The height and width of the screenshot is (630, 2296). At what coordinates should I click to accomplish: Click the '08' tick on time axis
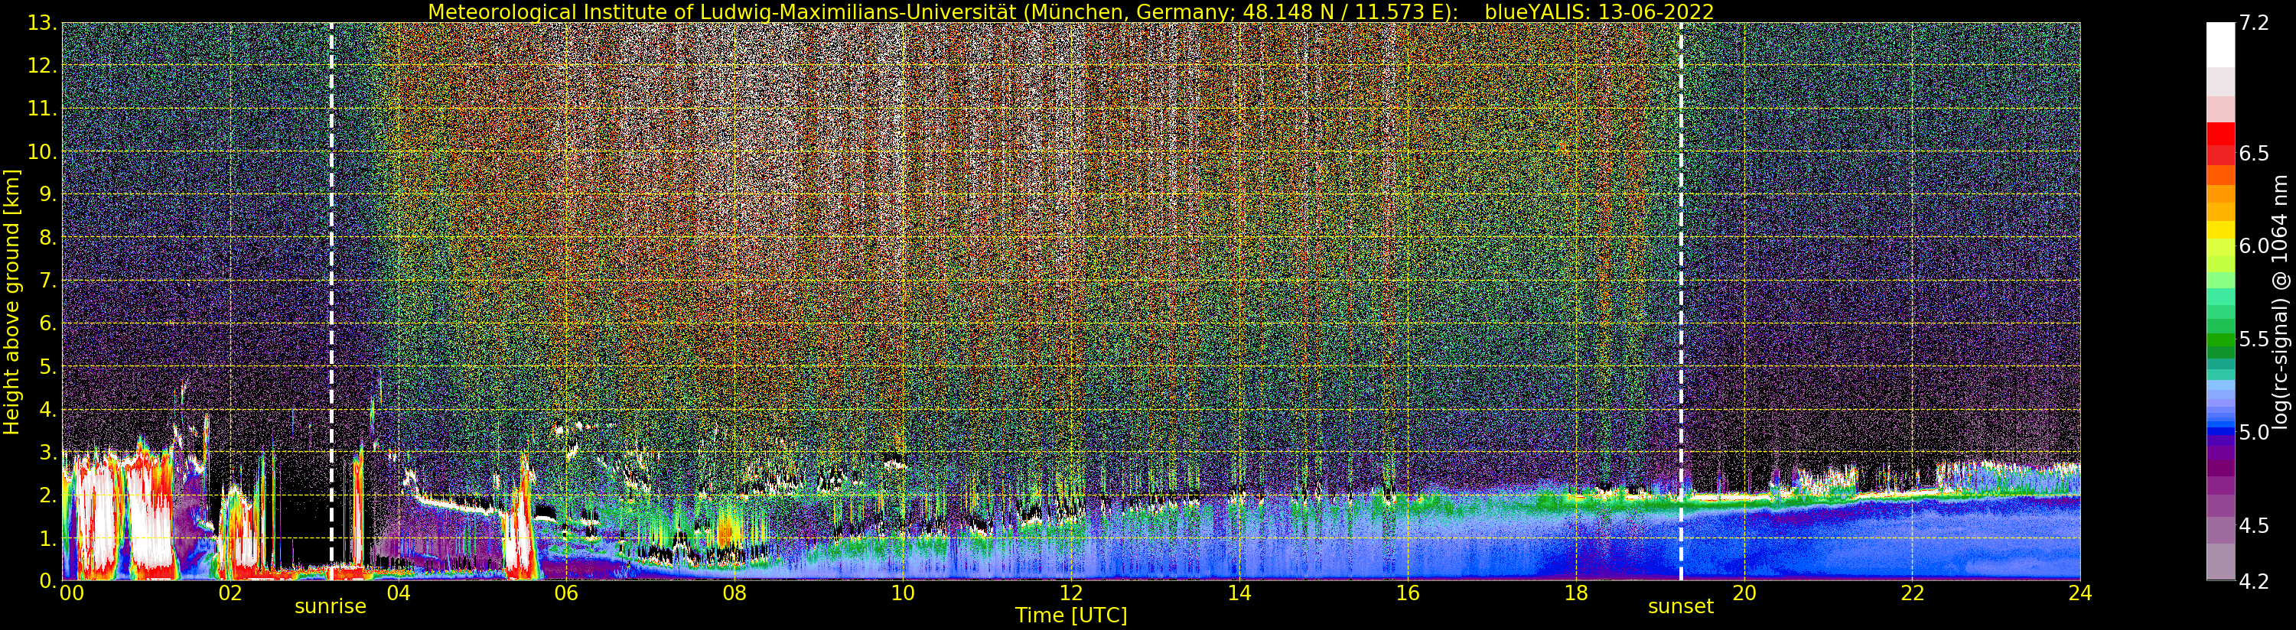[734, 593]
